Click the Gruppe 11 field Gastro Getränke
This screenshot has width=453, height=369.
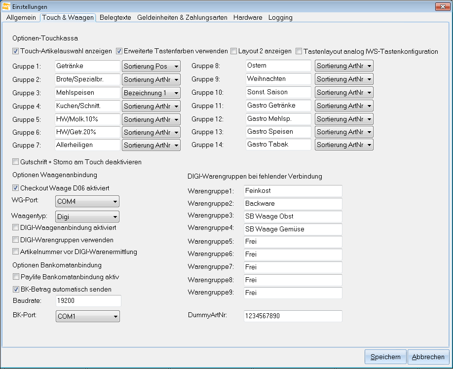(278, 105)
